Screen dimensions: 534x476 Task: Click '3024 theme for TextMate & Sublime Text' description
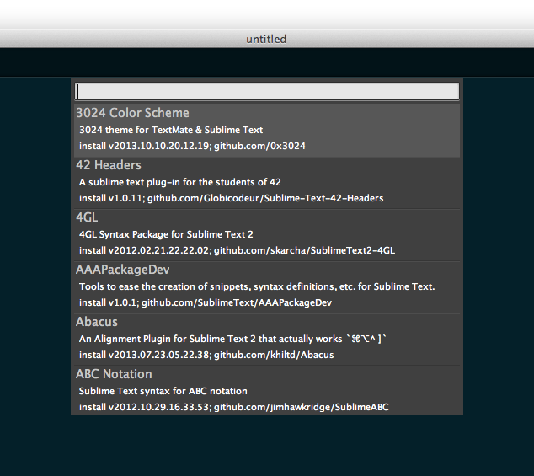(x=171, y=130)
